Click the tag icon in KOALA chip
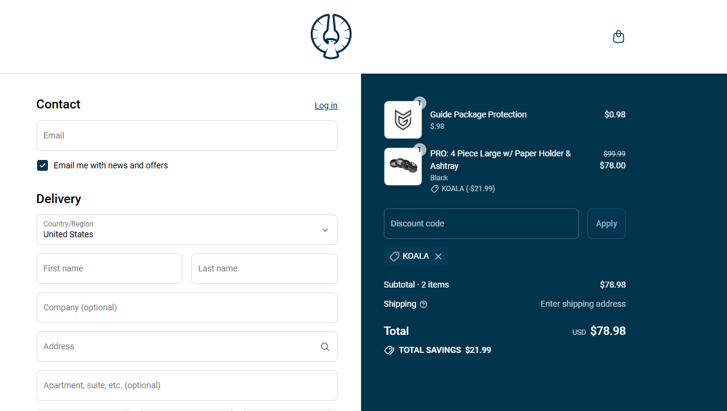727x411 pixels. [394, 256]
